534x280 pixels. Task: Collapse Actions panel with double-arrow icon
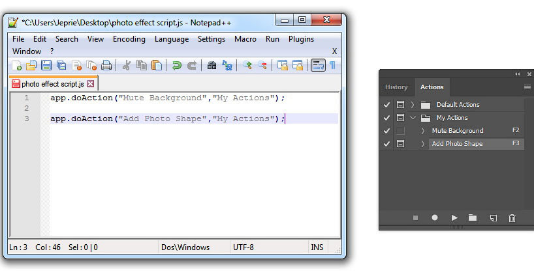(518, 74)
